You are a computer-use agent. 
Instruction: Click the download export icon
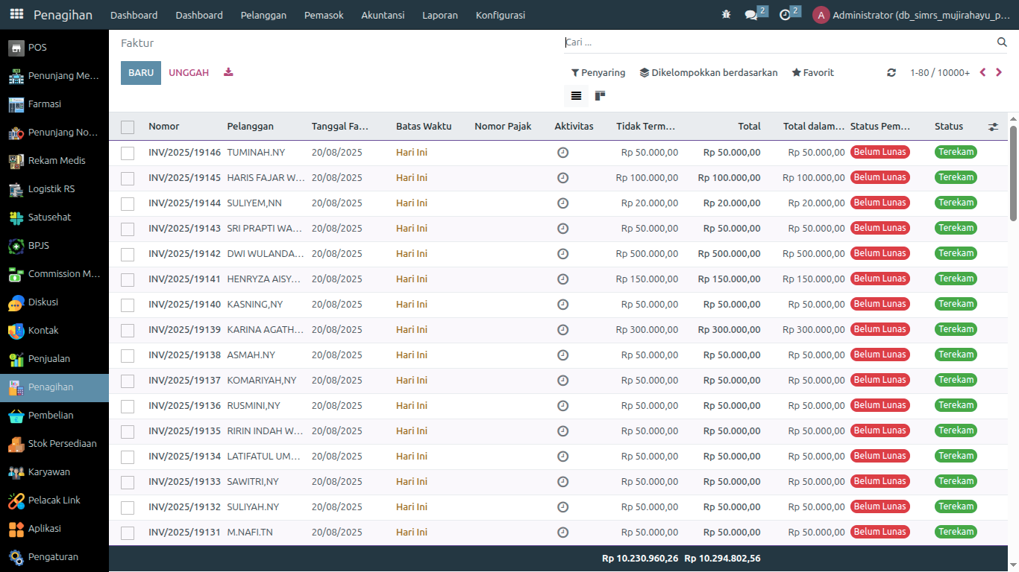tap(228, 72)
